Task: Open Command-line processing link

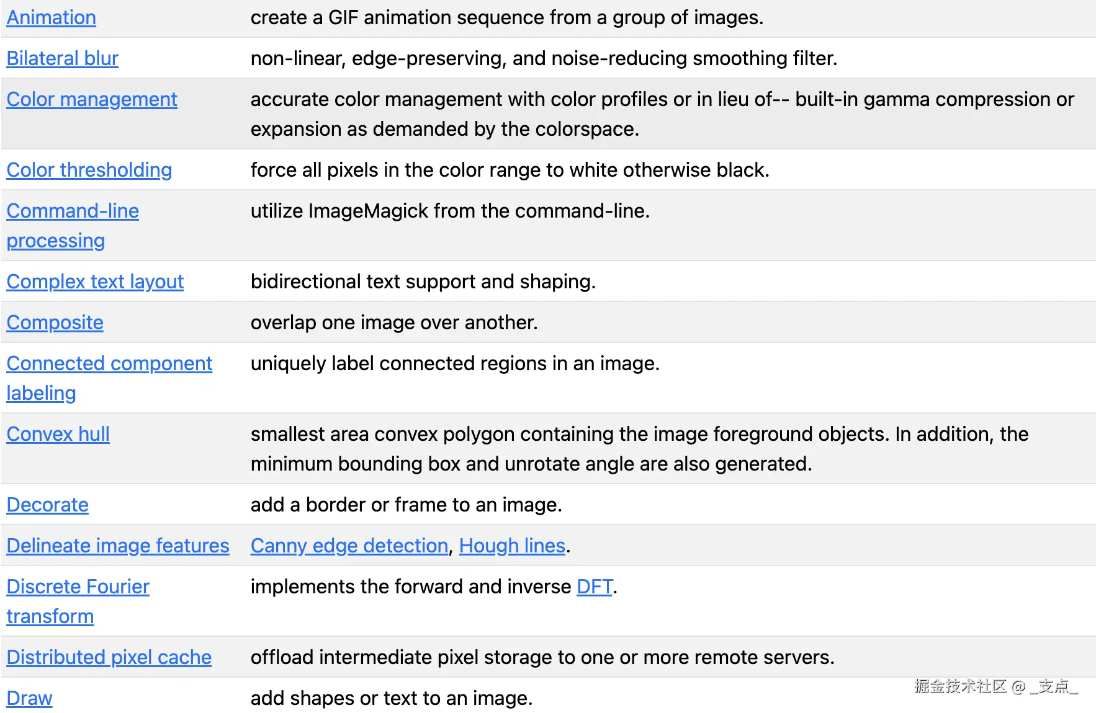Action: [x=73, y=226]
